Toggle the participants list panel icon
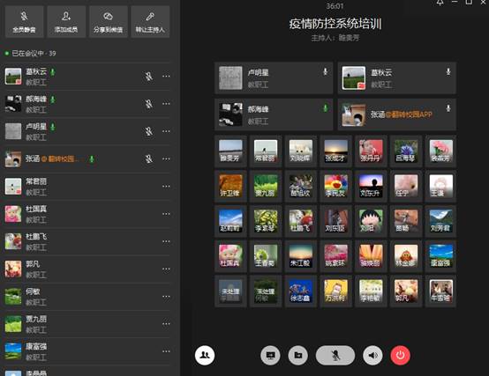This screenshot has height=376, width=489. 205,355
